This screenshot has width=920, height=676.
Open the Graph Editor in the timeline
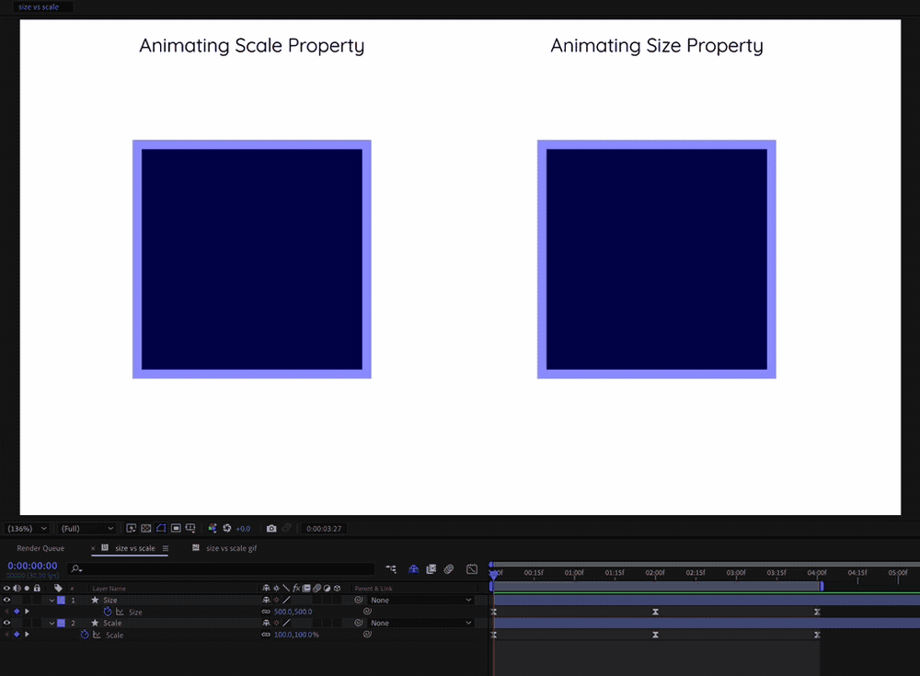(x=472, y=568)
